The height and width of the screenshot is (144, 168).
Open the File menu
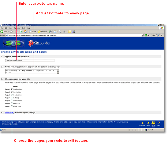[x=2, y=28]
